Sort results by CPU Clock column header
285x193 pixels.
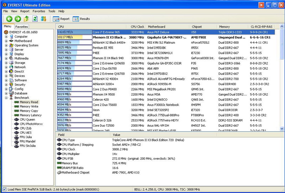(x=138, y=27)
